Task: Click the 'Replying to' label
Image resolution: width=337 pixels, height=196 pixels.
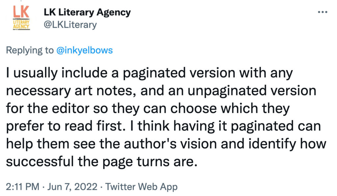Action: pyautogui.click(x=30, y=50)
